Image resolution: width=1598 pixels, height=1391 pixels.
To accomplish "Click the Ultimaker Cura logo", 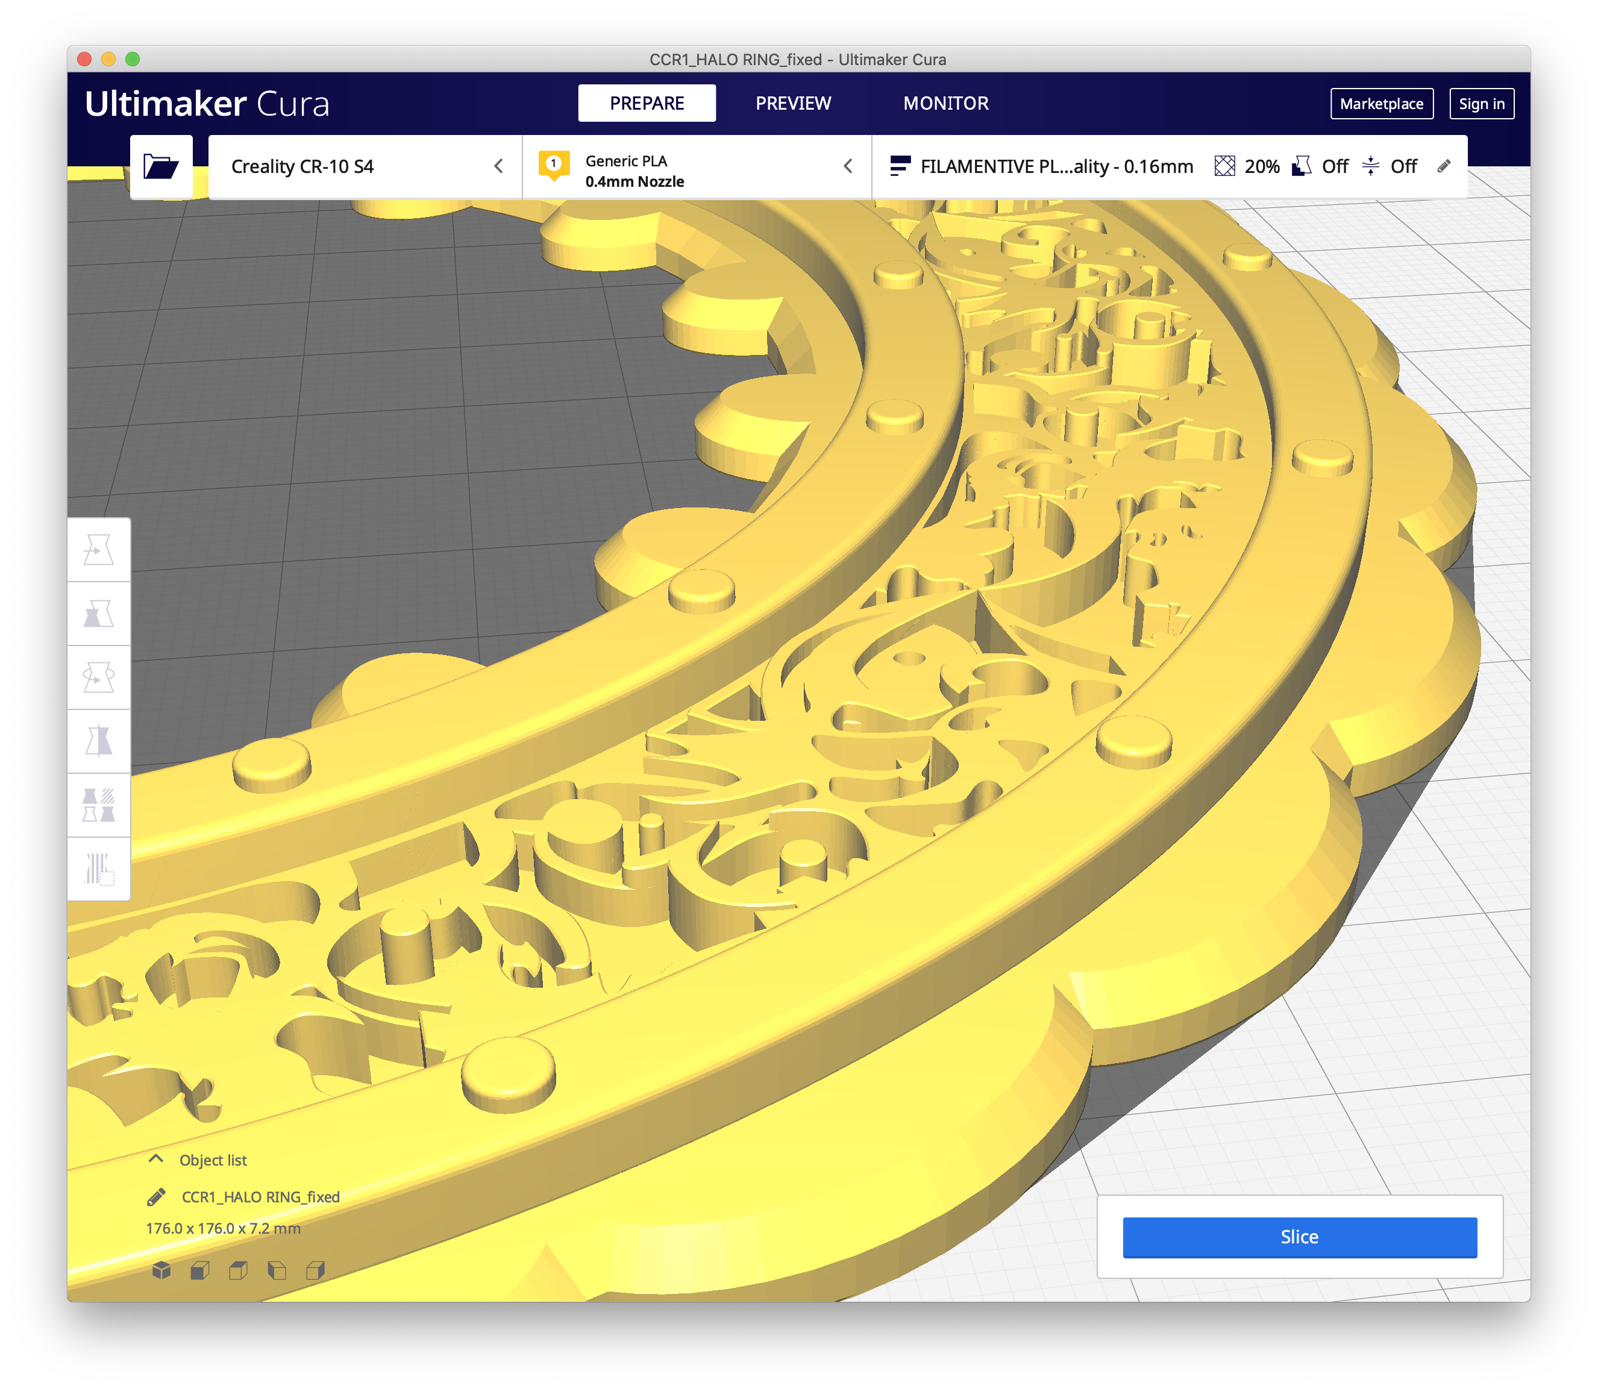I will pyautogui.click(x=207, y=103).
